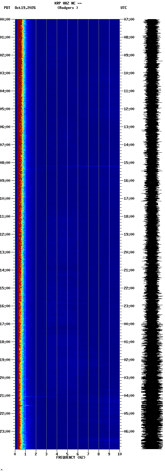Pick 13:00 on the UTC axis

point(129,127)
